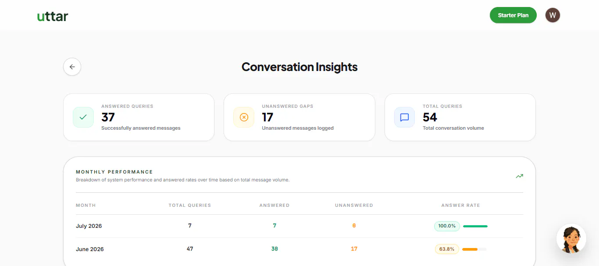Go back using the arrow button
599x266 pixels.
pyautogui.click(x=72, y=67)
